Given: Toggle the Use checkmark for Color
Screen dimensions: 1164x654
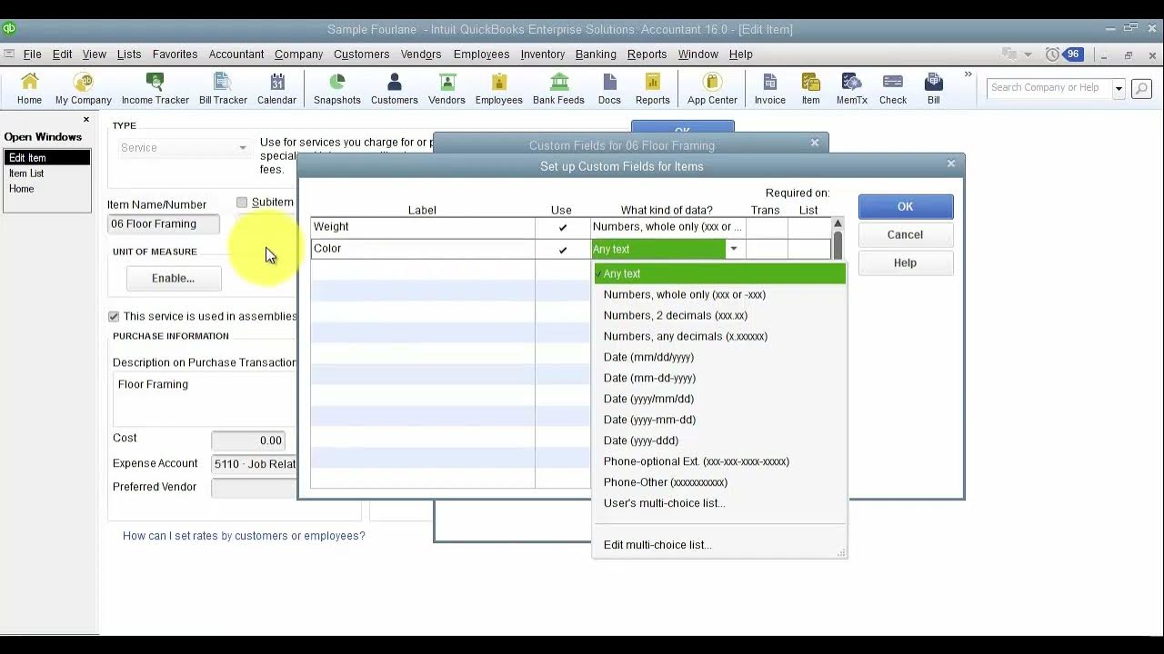Looking at the screenshot, I should (x=562, y=249).
